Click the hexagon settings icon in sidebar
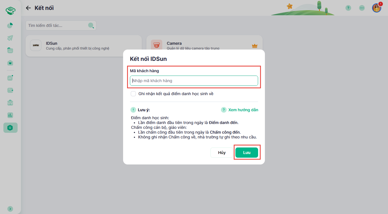Image resolution: width=388 pixels, height=214 pixels. click(x=10, y=128)
